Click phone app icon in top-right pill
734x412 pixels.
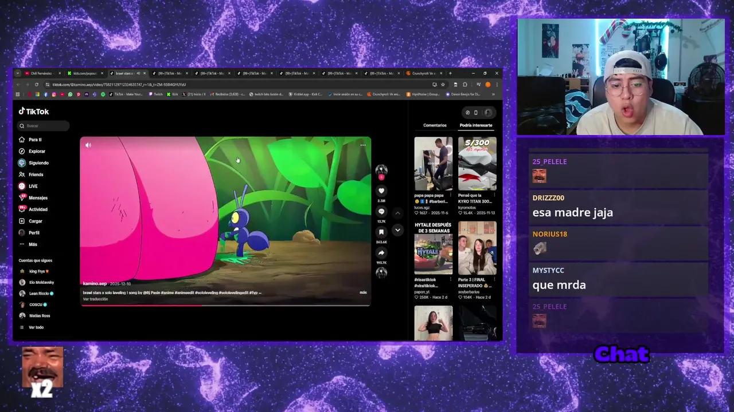tap(475, 113)
